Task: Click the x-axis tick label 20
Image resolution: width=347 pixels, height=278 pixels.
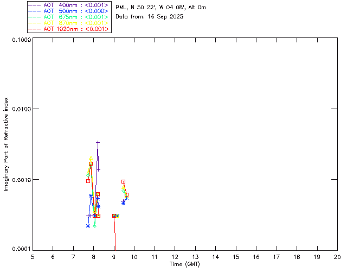Action: [337, 257]
